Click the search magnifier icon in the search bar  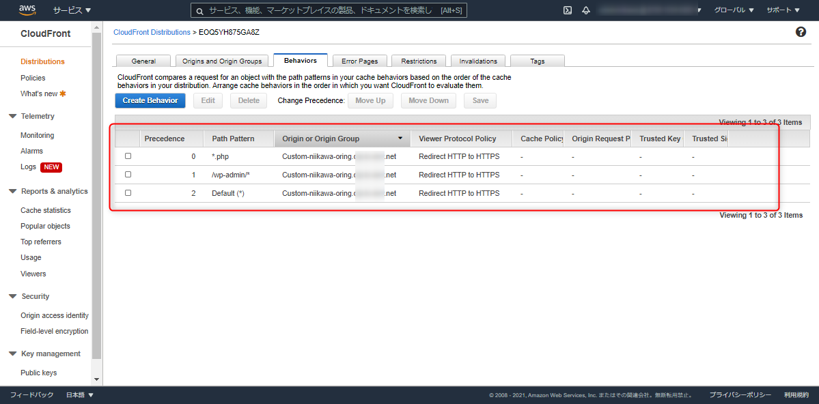click(200, 10)
